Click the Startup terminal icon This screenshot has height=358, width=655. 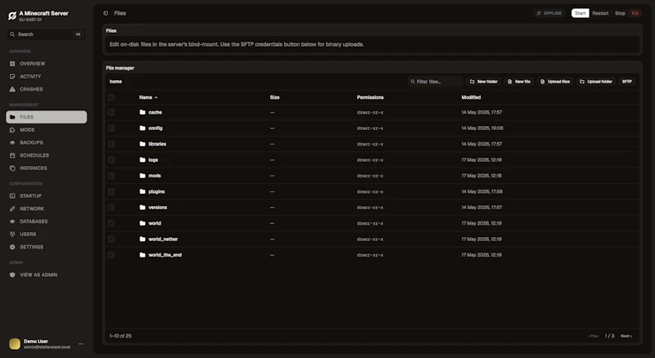point(12,195)
